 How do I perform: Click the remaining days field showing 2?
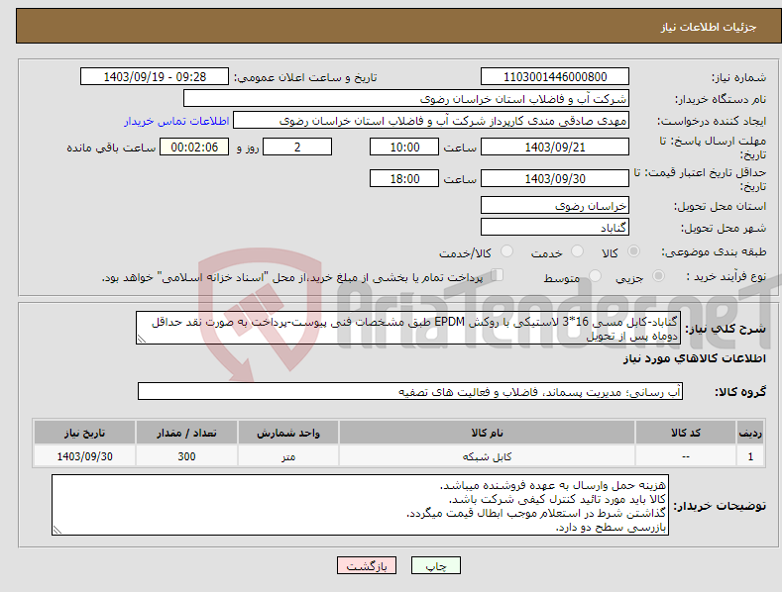coord(297,147)
